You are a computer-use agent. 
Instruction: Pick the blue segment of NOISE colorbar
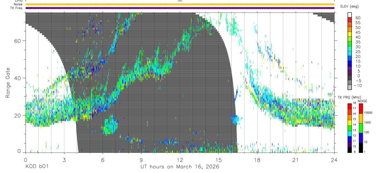pyautogui.click(x=361, y=138)
